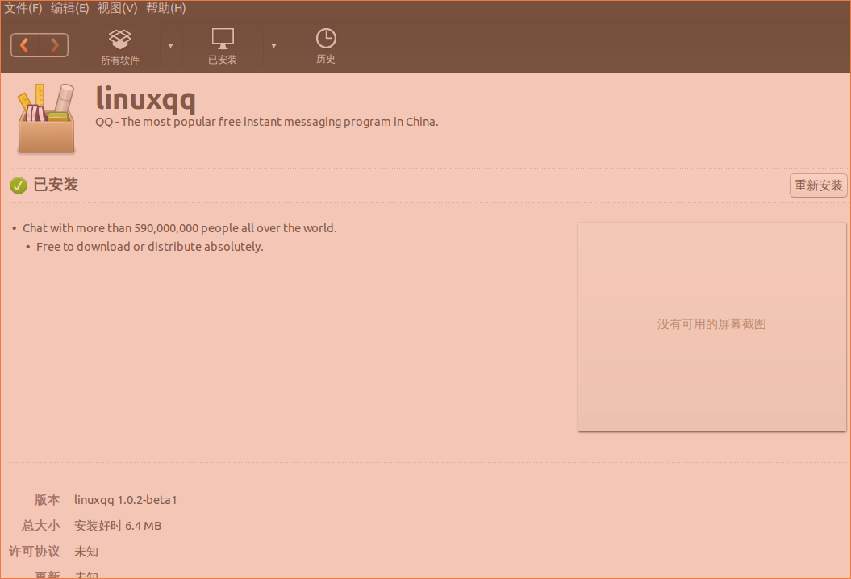
Task: Open the 文件(F) menu
Action: click(x=23, y=8)
